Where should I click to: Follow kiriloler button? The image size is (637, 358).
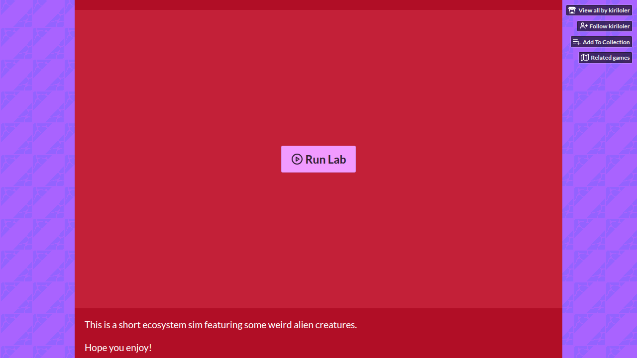tap(605, 26)
